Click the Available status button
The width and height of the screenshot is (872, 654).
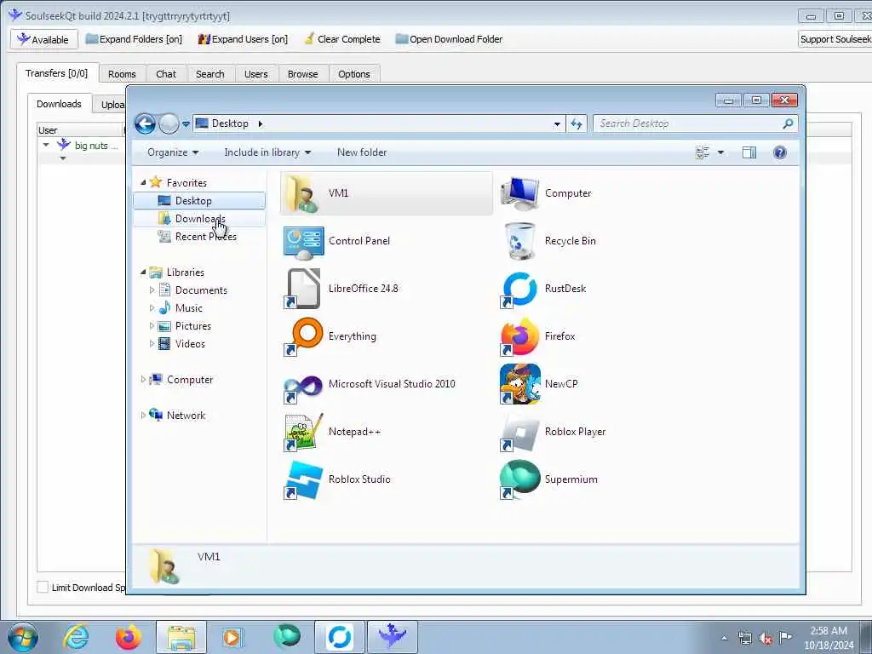[43, 39]
